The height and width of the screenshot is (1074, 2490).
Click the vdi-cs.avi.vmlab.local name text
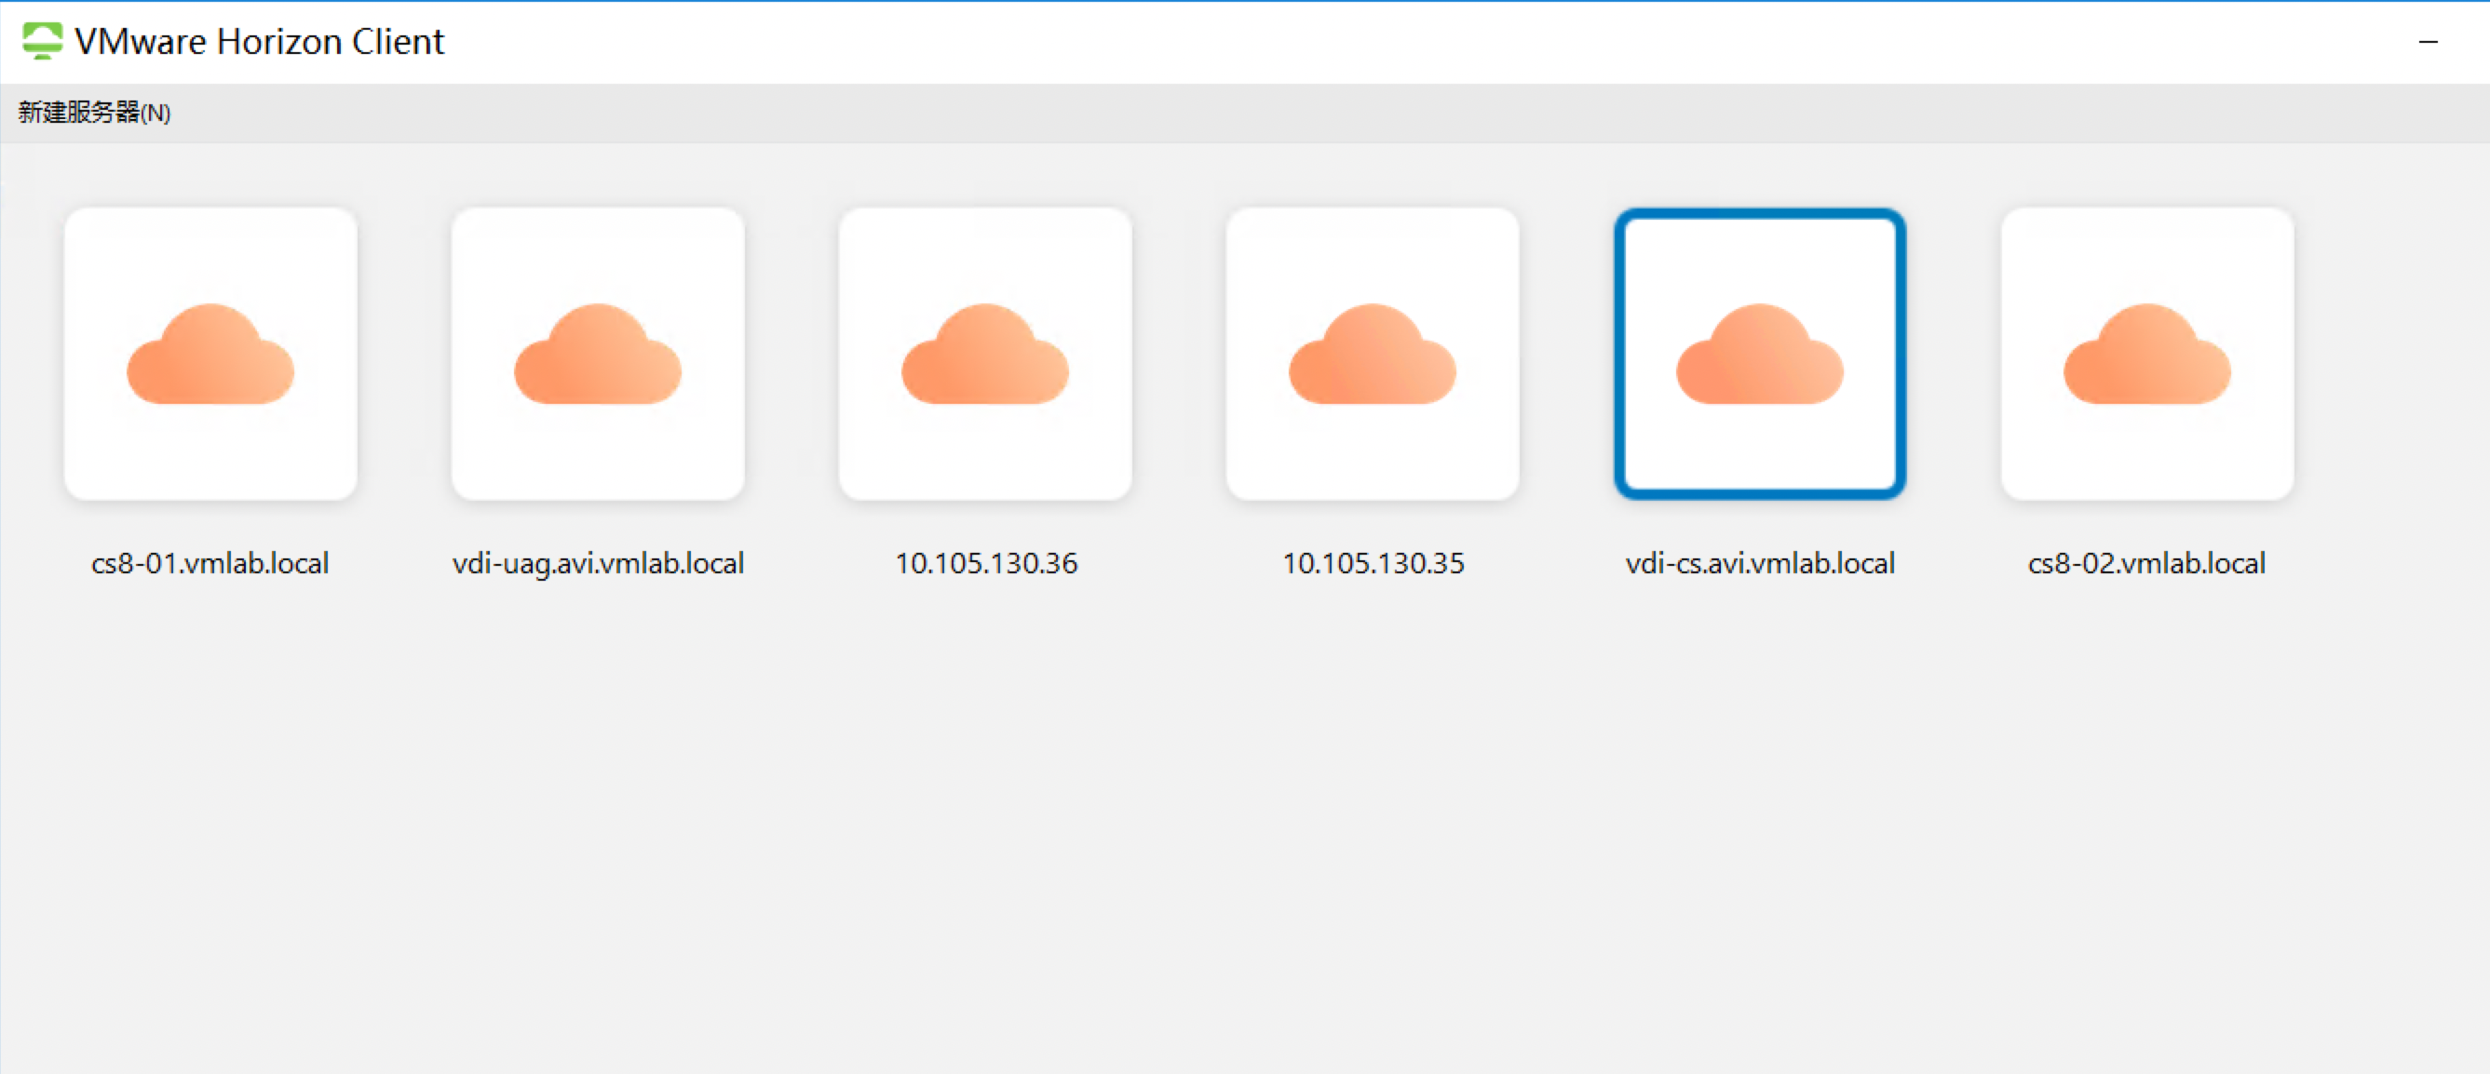point(1759,563)
